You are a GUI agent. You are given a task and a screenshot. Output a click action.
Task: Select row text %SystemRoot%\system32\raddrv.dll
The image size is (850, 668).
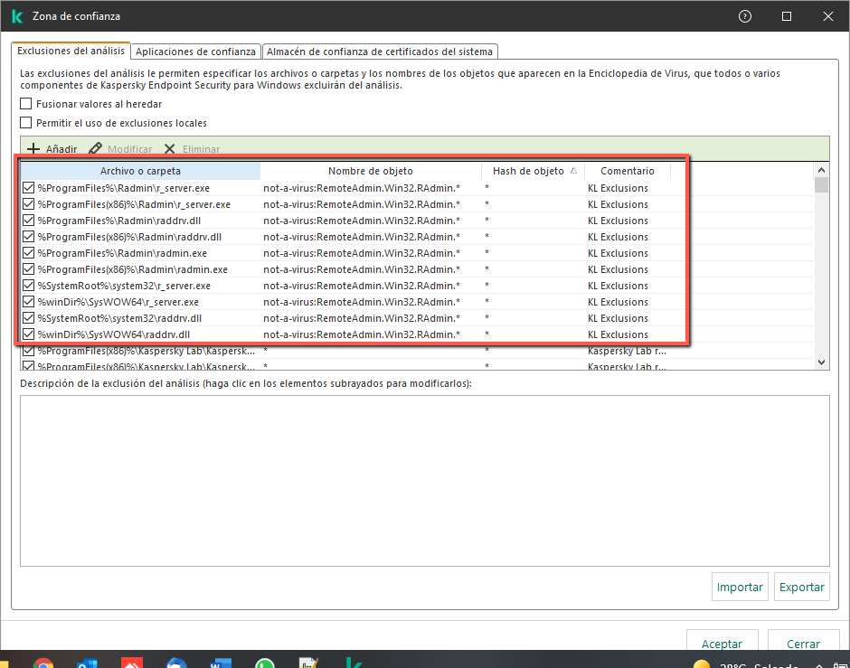(x=119, y=318)
